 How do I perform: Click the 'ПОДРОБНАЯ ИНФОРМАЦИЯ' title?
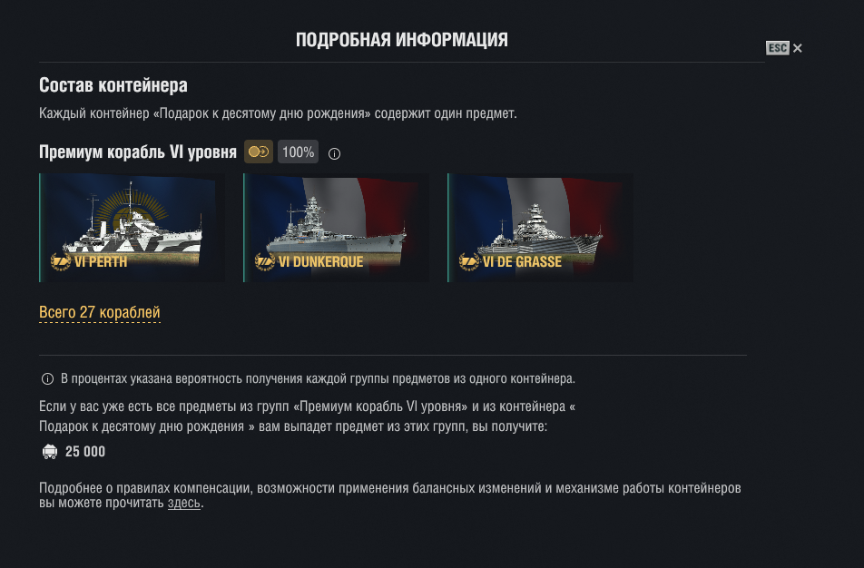[x=402, y=40]
